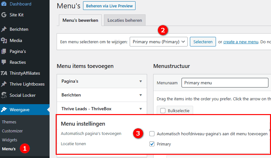271x158 pixels.
Task: Click the Reacties comment bubble icon
Action: [x=4, y=62]
